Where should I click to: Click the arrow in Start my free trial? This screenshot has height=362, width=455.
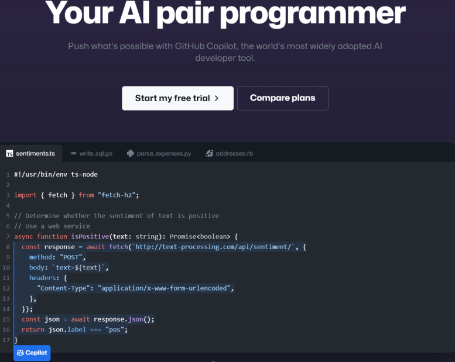coord(217,98)
